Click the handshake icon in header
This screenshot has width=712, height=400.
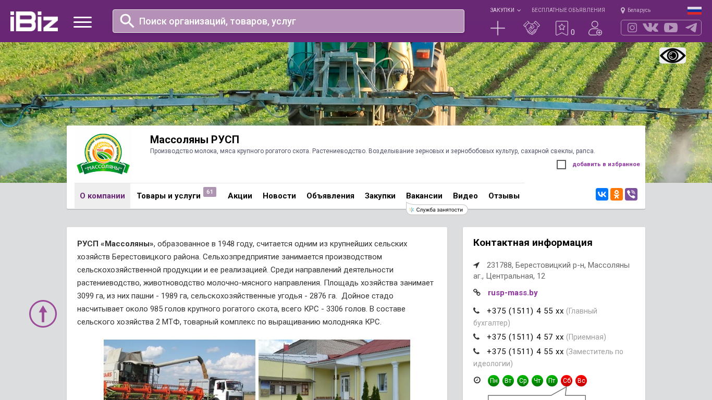click(x=532, y=28)
